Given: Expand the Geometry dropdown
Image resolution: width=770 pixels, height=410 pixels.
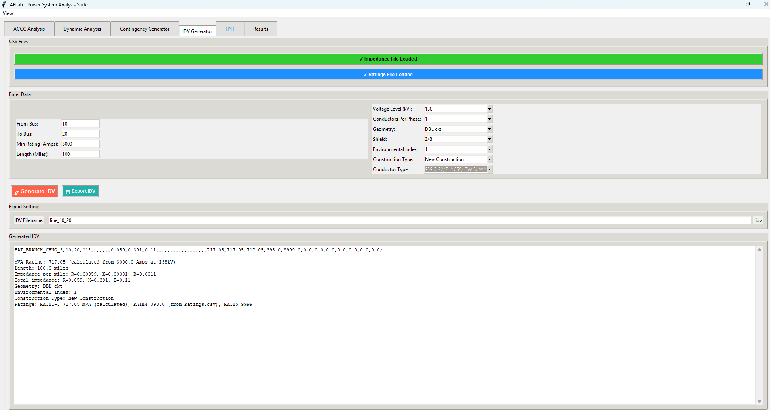Looking at the screenshot, I should coord(489,129).
